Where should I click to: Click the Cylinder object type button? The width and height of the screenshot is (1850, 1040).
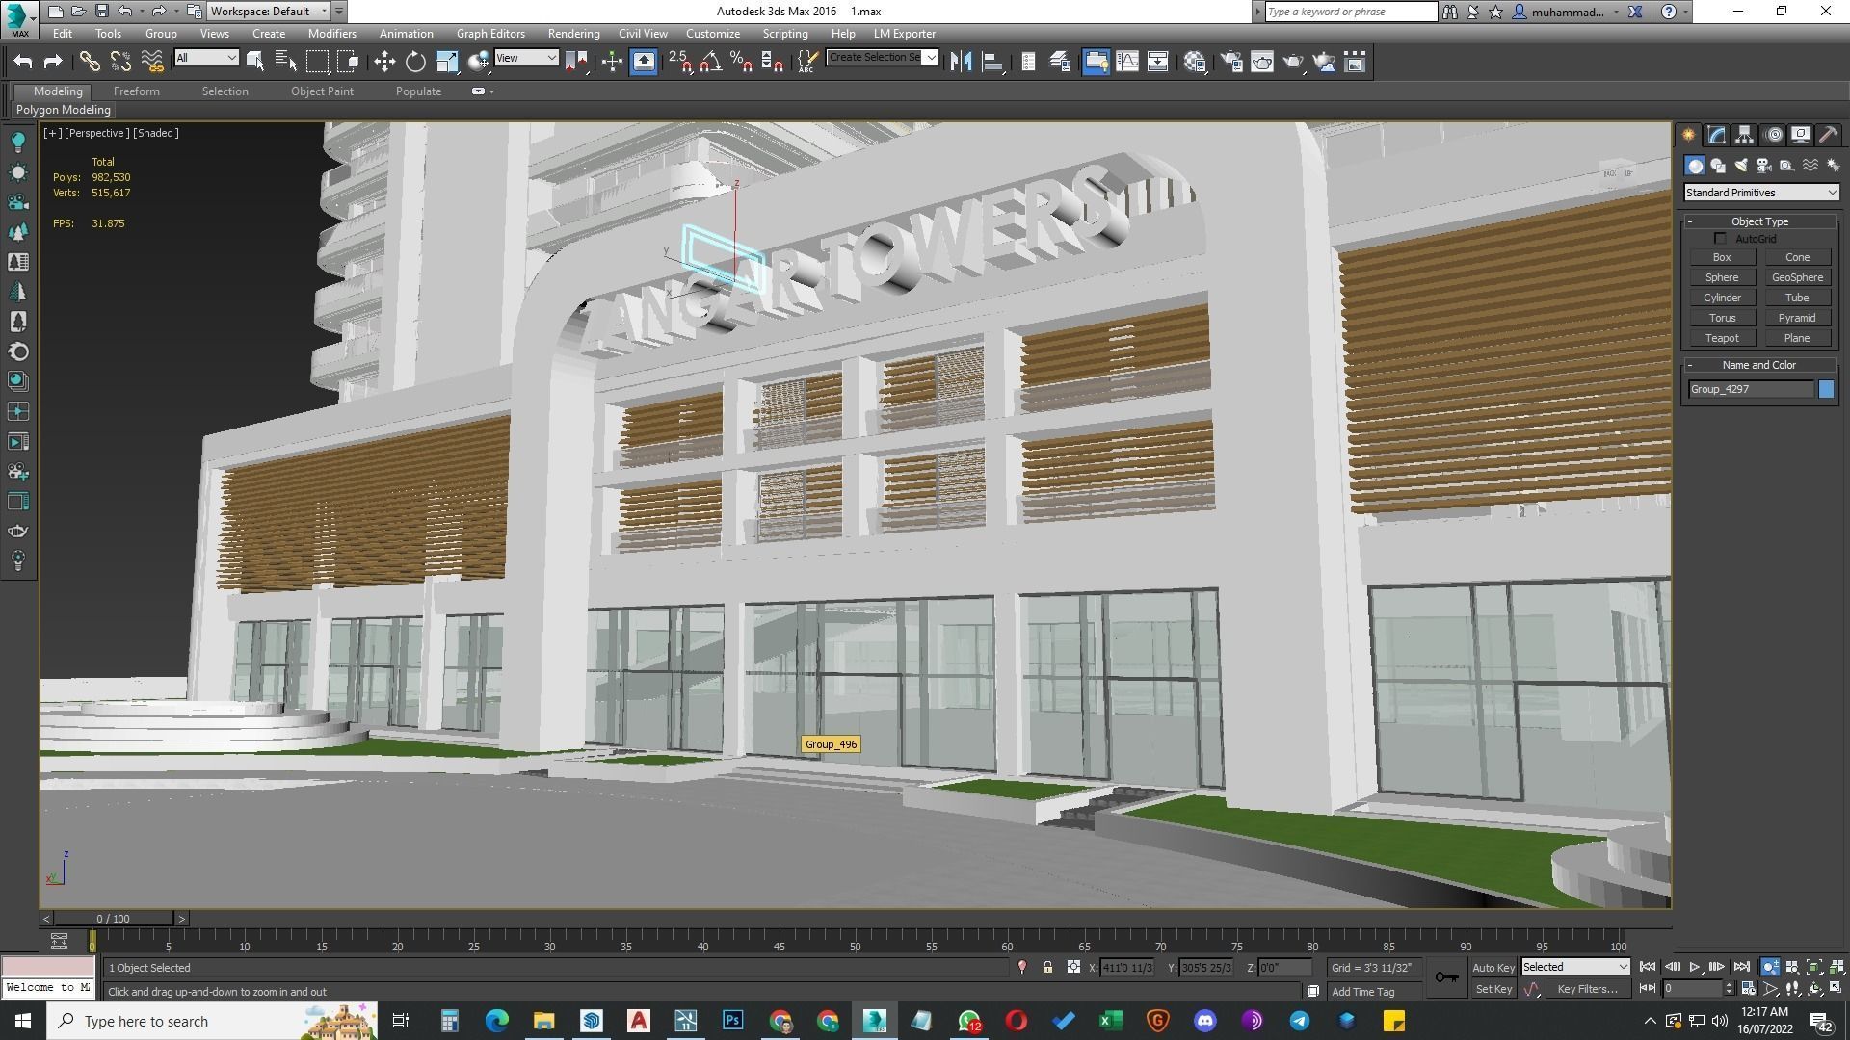[x=1722, y=298]
